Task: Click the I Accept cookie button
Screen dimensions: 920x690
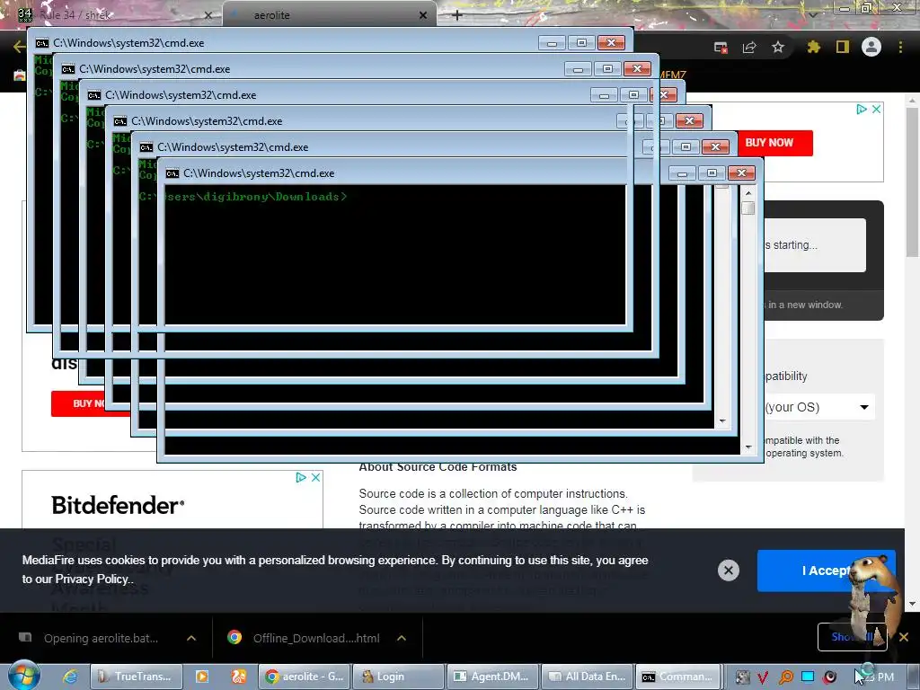Action: [x=827, y=571]
